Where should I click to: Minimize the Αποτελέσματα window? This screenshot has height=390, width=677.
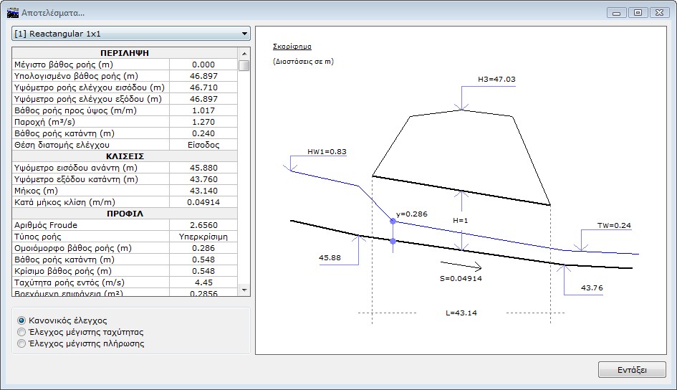pyautogui.click(x=616, y=12)
